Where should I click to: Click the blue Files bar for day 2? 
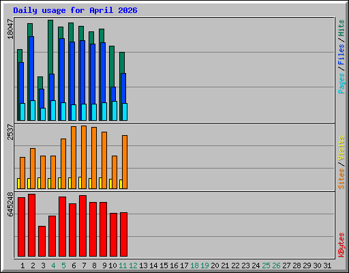(31, 68)
